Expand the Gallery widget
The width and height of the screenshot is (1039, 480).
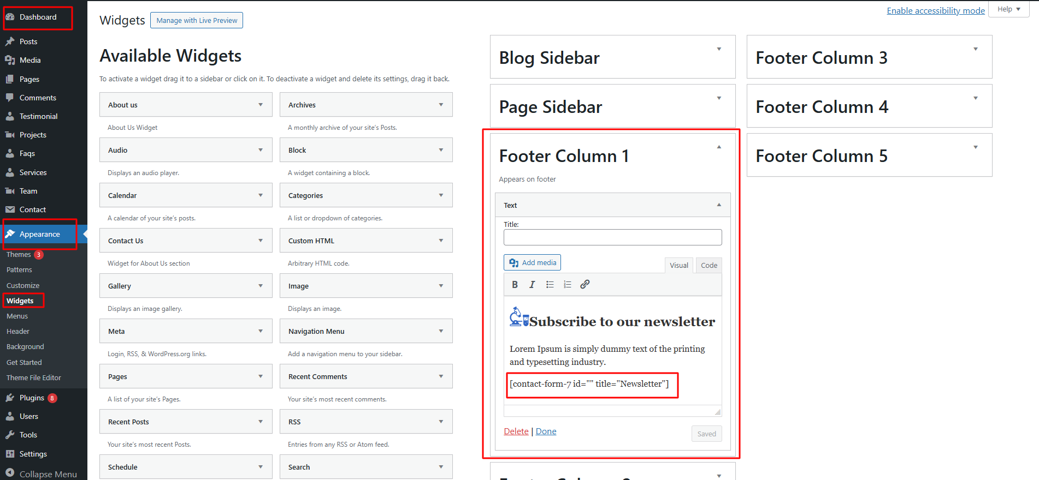click(x=261, y=286)
